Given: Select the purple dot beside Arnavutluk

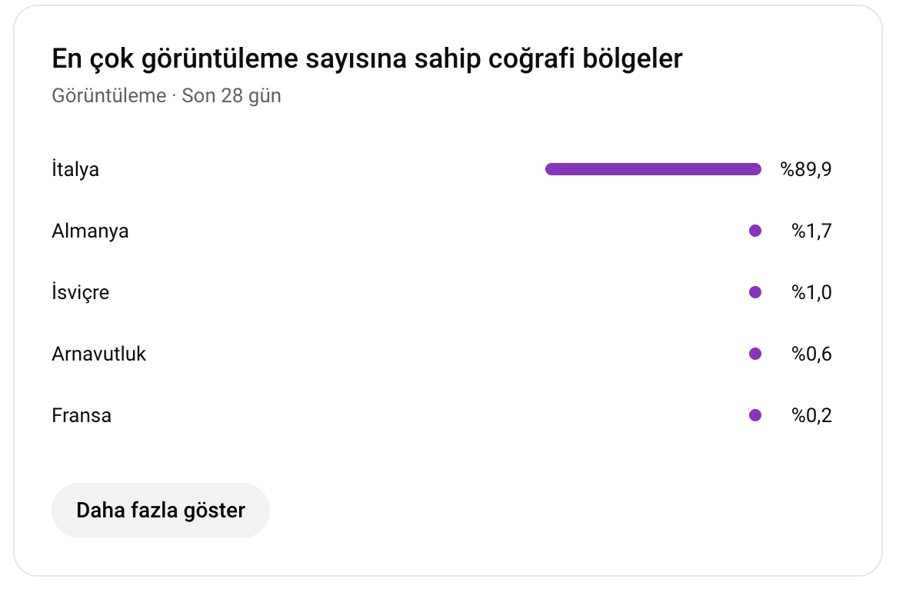Looking at the screenshot, I should (x=754, y=354).
